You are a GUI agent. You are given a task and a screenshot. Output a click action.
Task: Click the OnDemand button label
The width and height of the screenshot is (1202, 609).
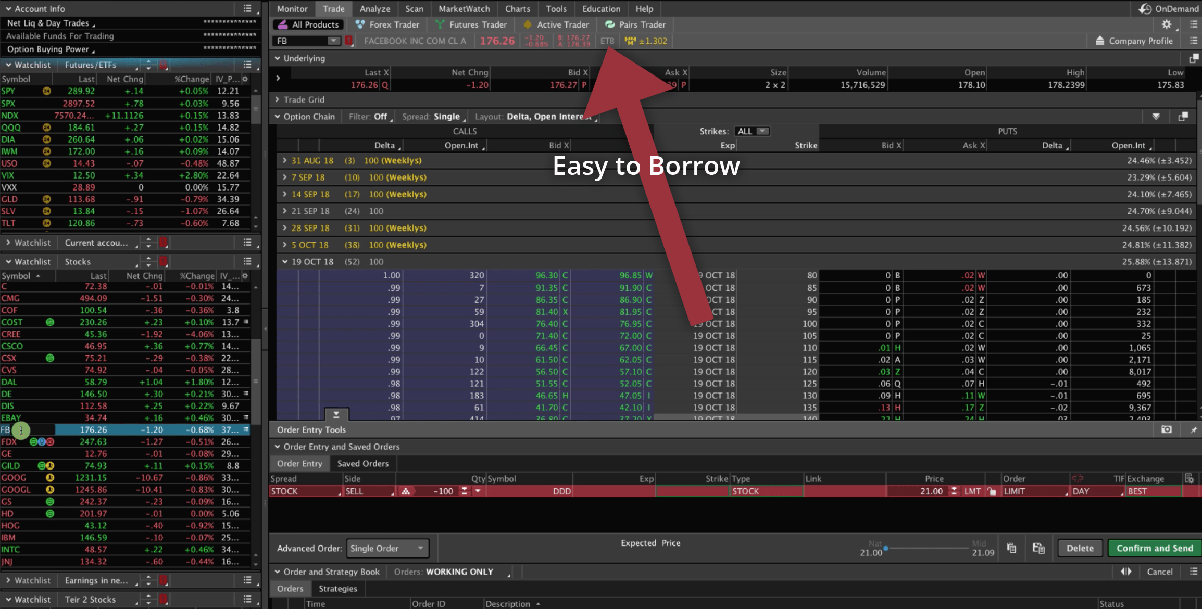coord(1177,9)
